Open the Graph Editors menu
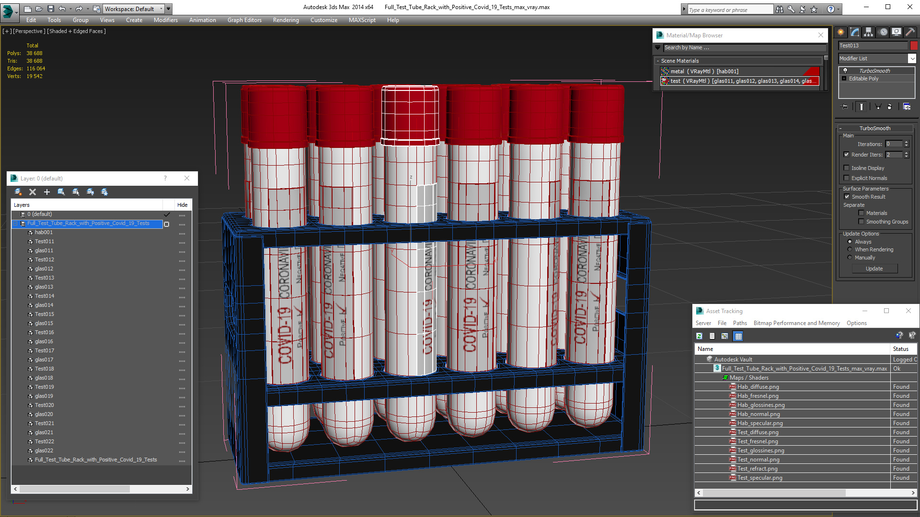Viewport: 920px width, 517px height. point(244,20)
